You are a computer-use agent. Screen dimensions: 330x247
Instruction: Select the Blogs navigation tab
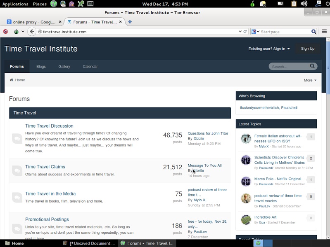coord(41,66)
